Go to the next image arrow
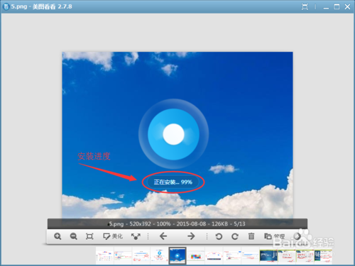 (x=191, y=236)
